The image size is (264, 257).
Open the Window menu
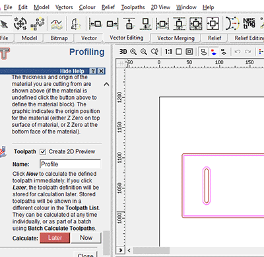click(x=186, y=7)
